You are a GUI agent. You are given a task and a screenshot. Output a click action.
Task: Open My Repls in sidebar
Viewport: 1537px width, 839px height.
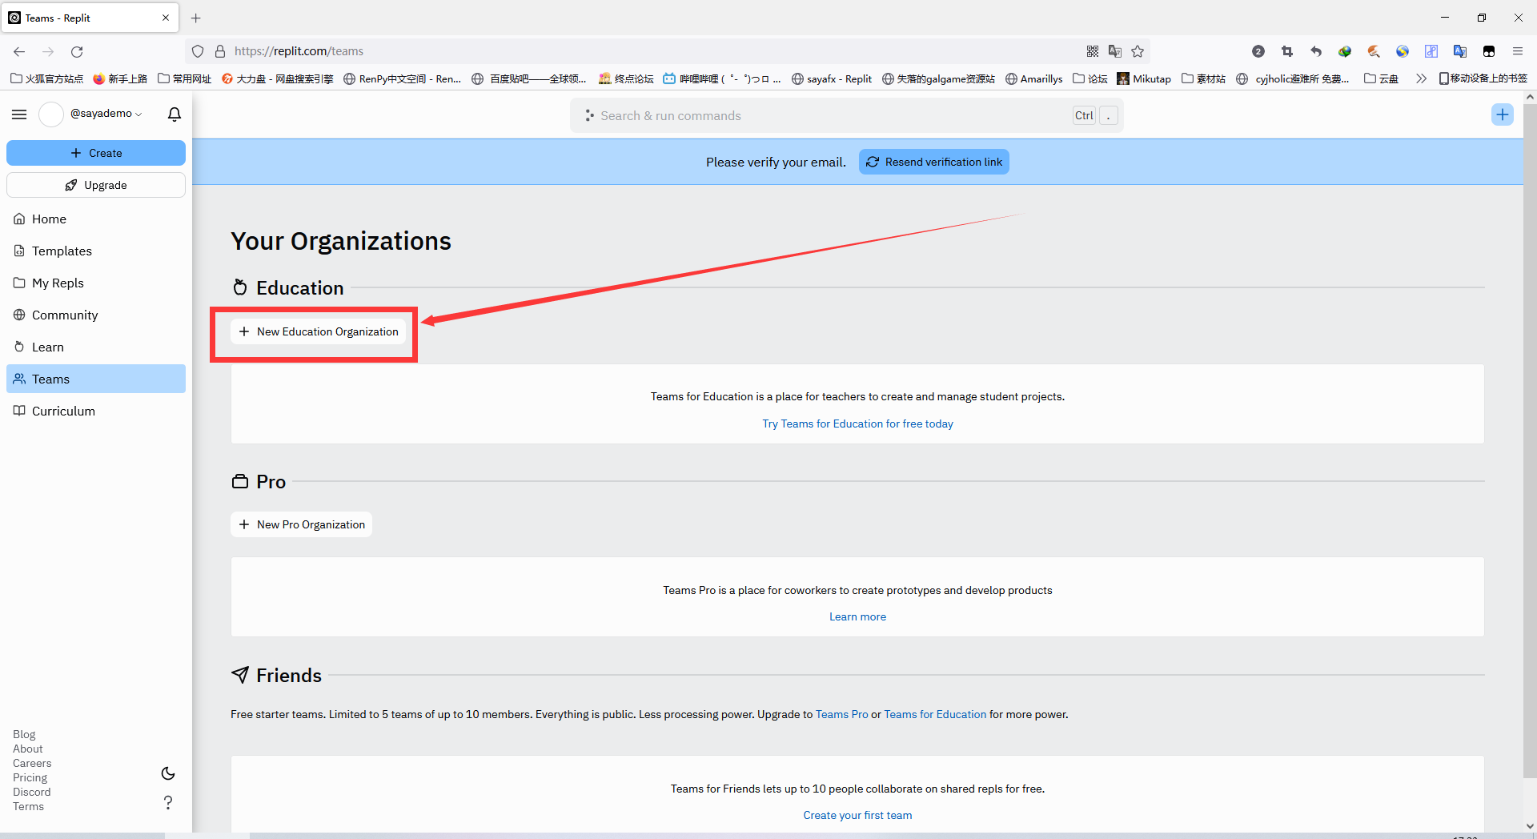tap(96, 283)
